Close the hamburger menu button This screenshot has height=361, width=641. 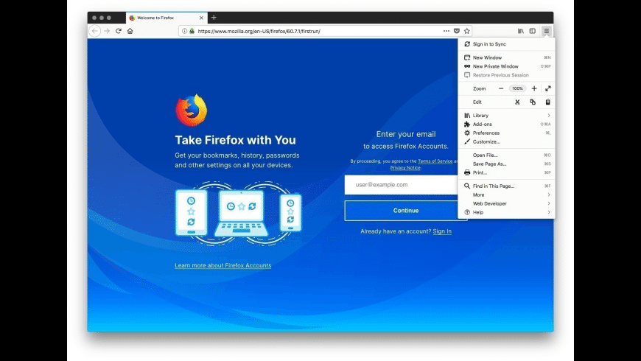pos(547,31)
